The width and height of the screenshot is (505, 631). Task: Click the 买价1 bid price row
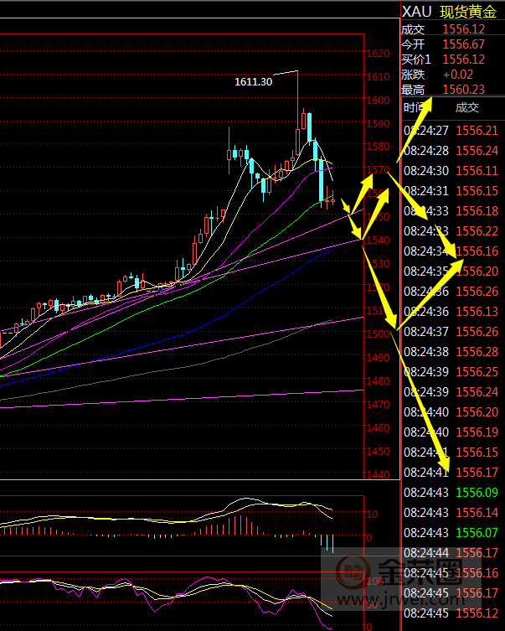(452, 59)
